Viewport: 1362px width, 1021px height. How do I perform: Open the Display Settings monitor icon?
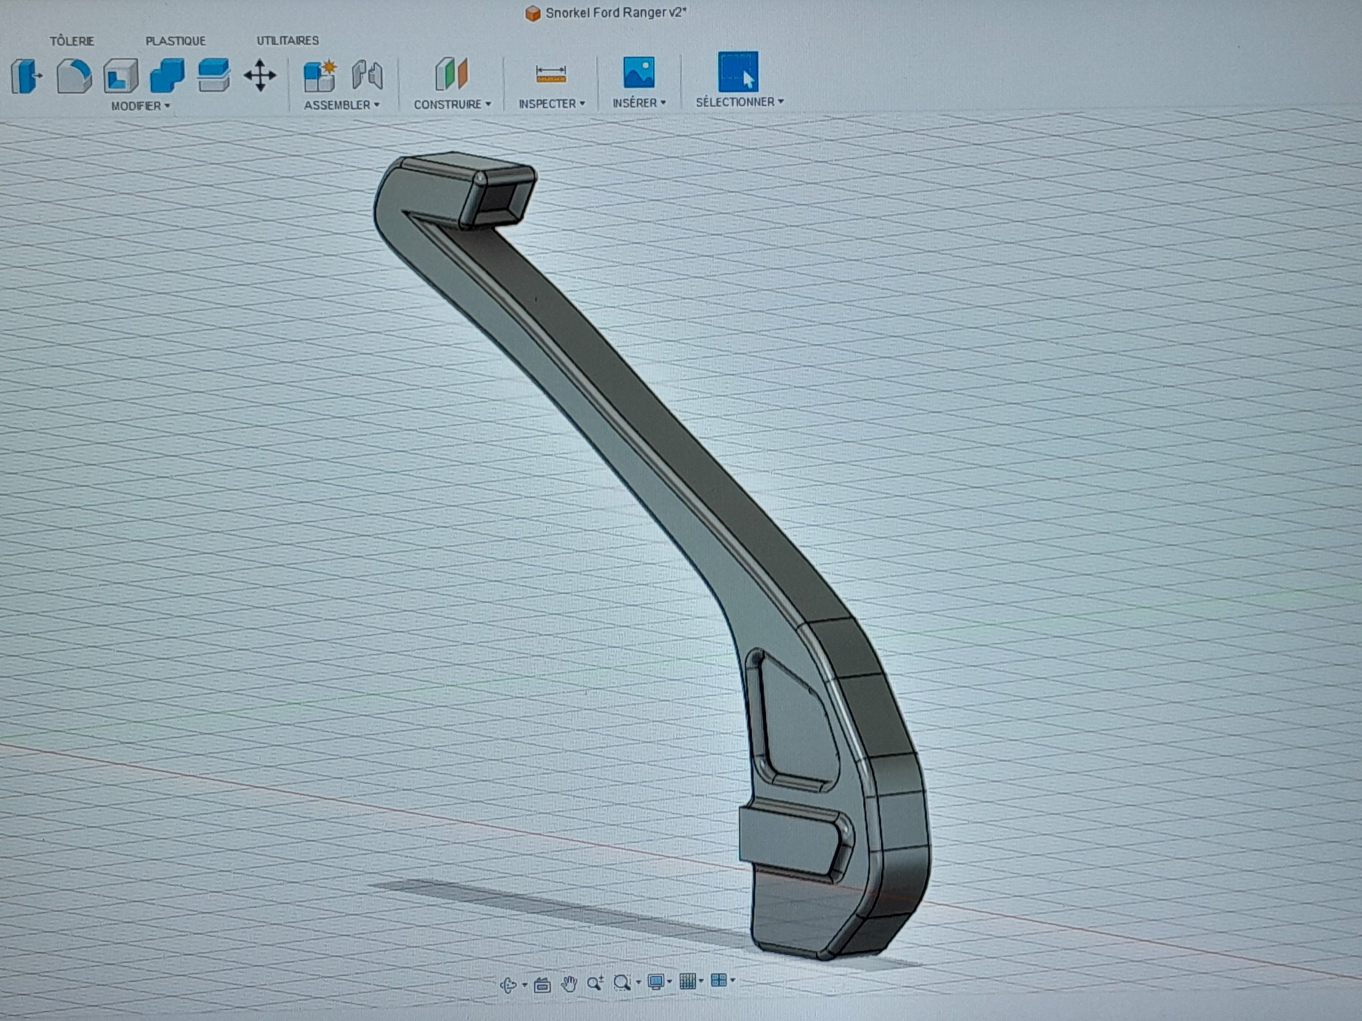pos(656,982)
